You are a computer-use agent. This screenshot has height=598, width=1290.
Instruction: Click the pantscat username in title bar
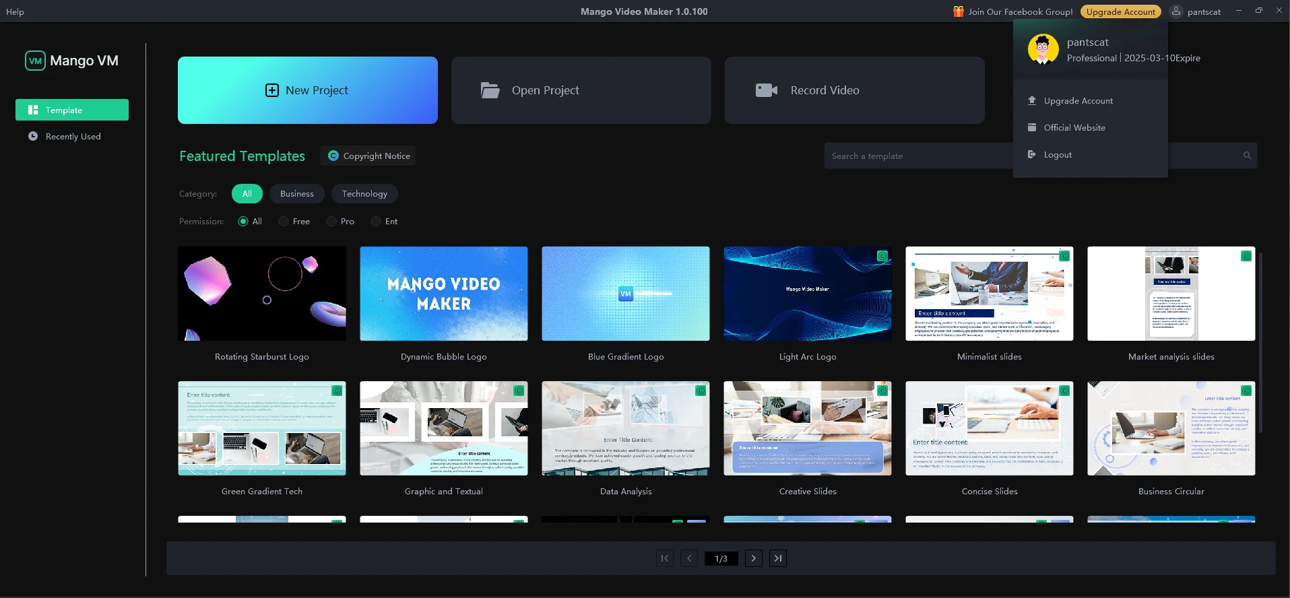tap(1204, 11)
